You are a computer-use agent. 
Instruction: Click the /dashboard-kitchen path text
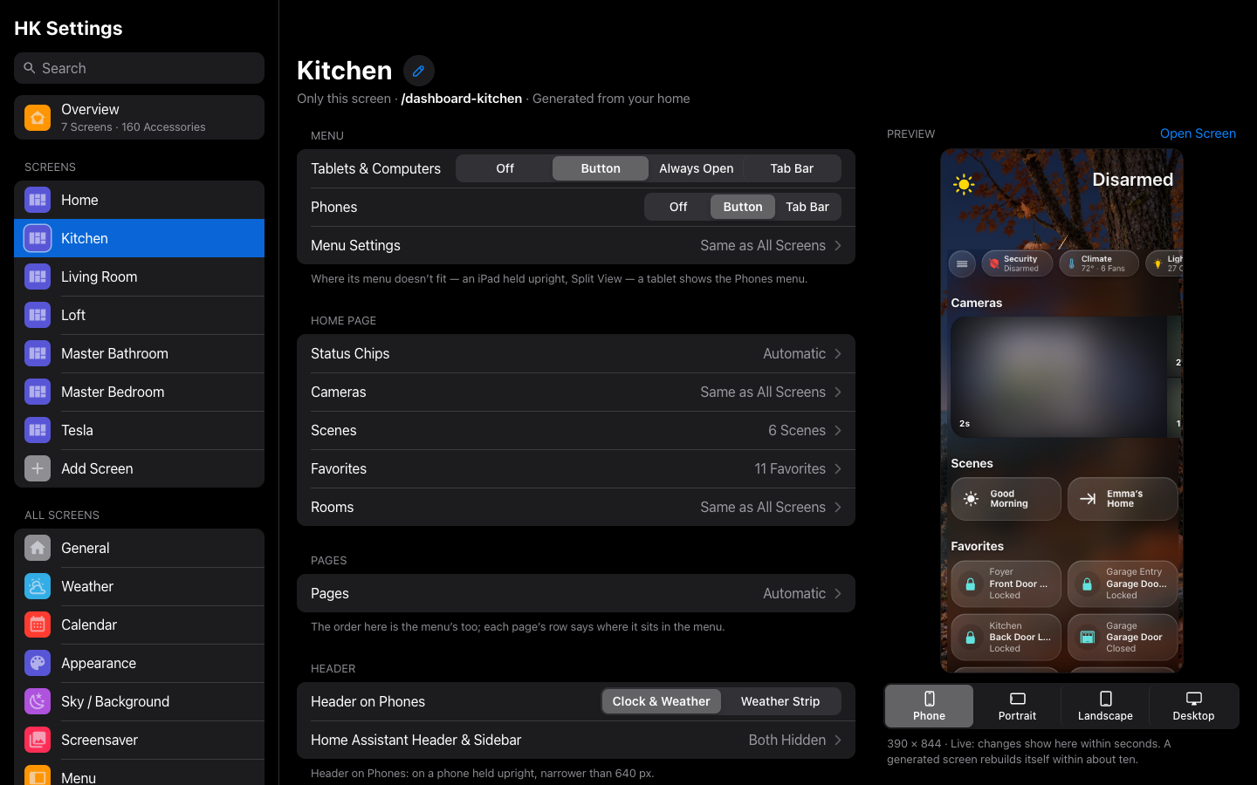pos(462,99)
